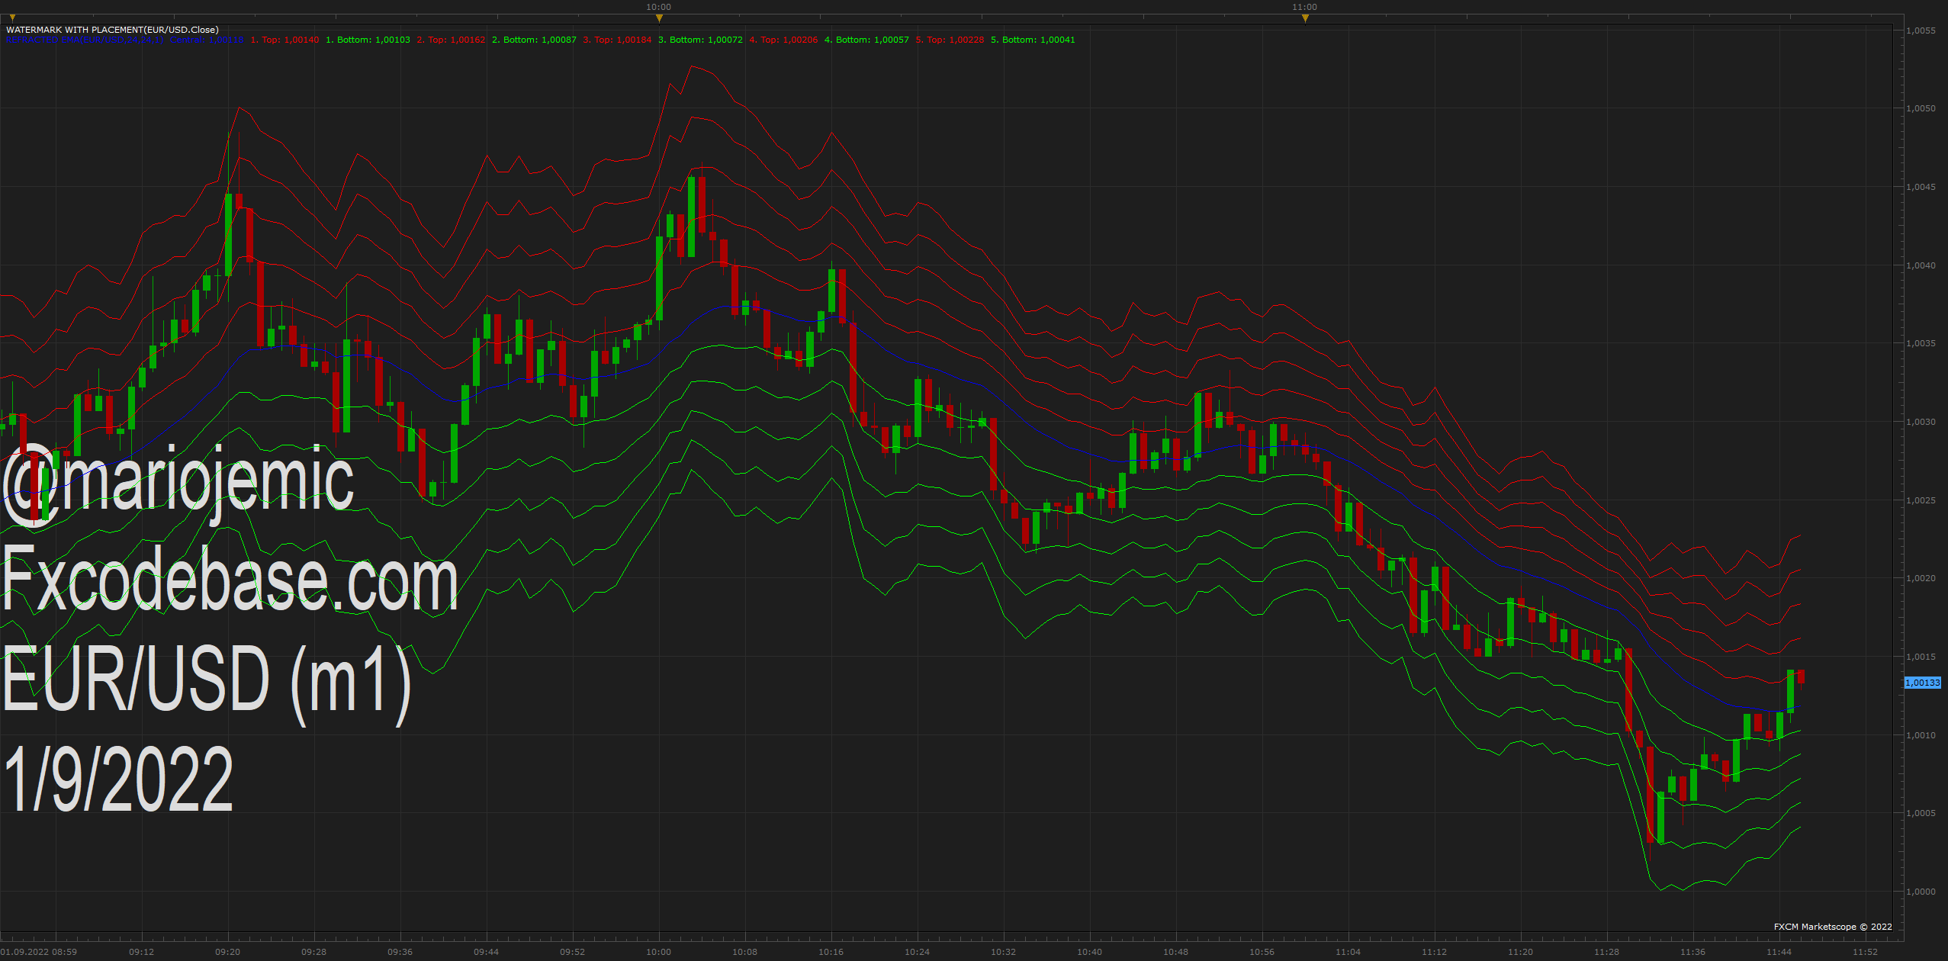Image resolution: width=1948 pixels, height=961 pixels.
Task: Click the 11:12 label on bottom time axis
Action: click(x=1434, y=952)
